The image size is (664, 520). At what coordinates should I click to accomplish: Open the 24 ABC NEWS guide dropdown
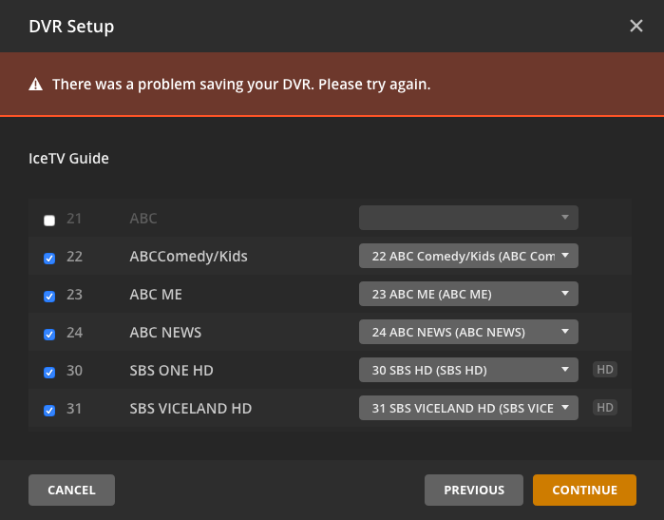point(468,332)
